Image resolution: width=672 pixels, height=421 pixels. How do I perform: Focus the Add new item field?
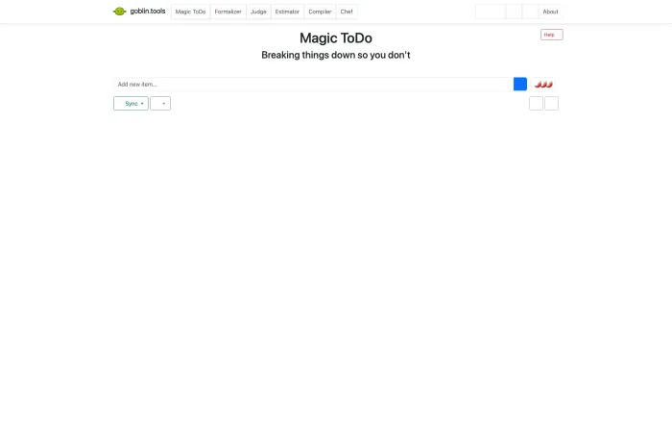coord(313,85)
